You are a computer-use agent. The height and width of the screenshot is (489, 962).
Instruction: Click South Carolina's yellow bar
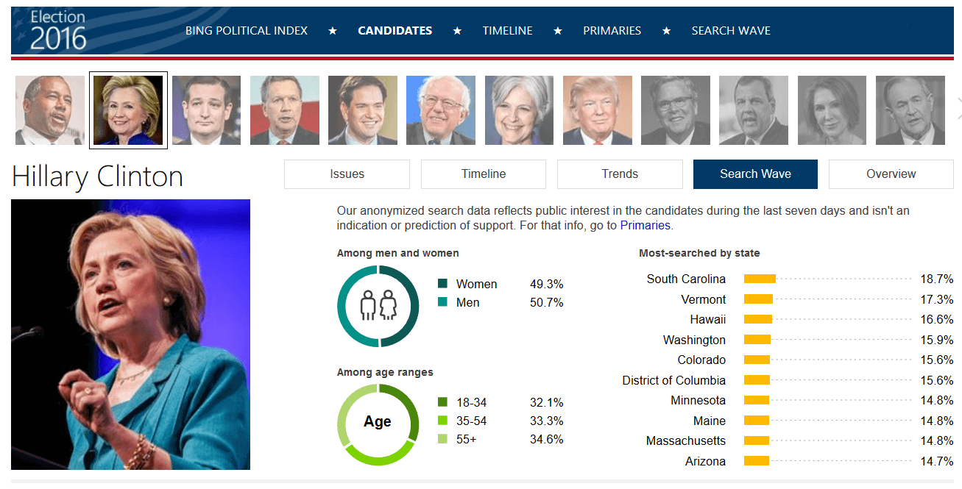coord(760,279)
